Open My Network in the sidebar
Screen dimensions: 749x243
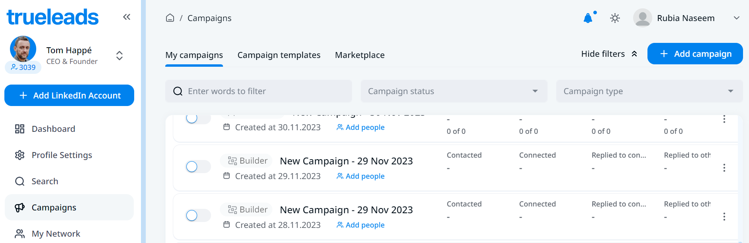56,234
